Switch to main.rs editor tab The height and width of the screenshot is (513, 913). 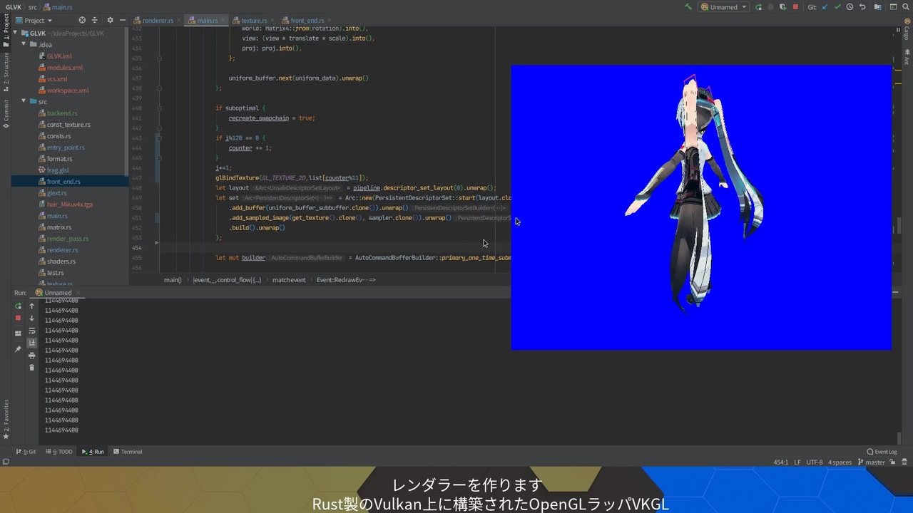click(207, 21)
